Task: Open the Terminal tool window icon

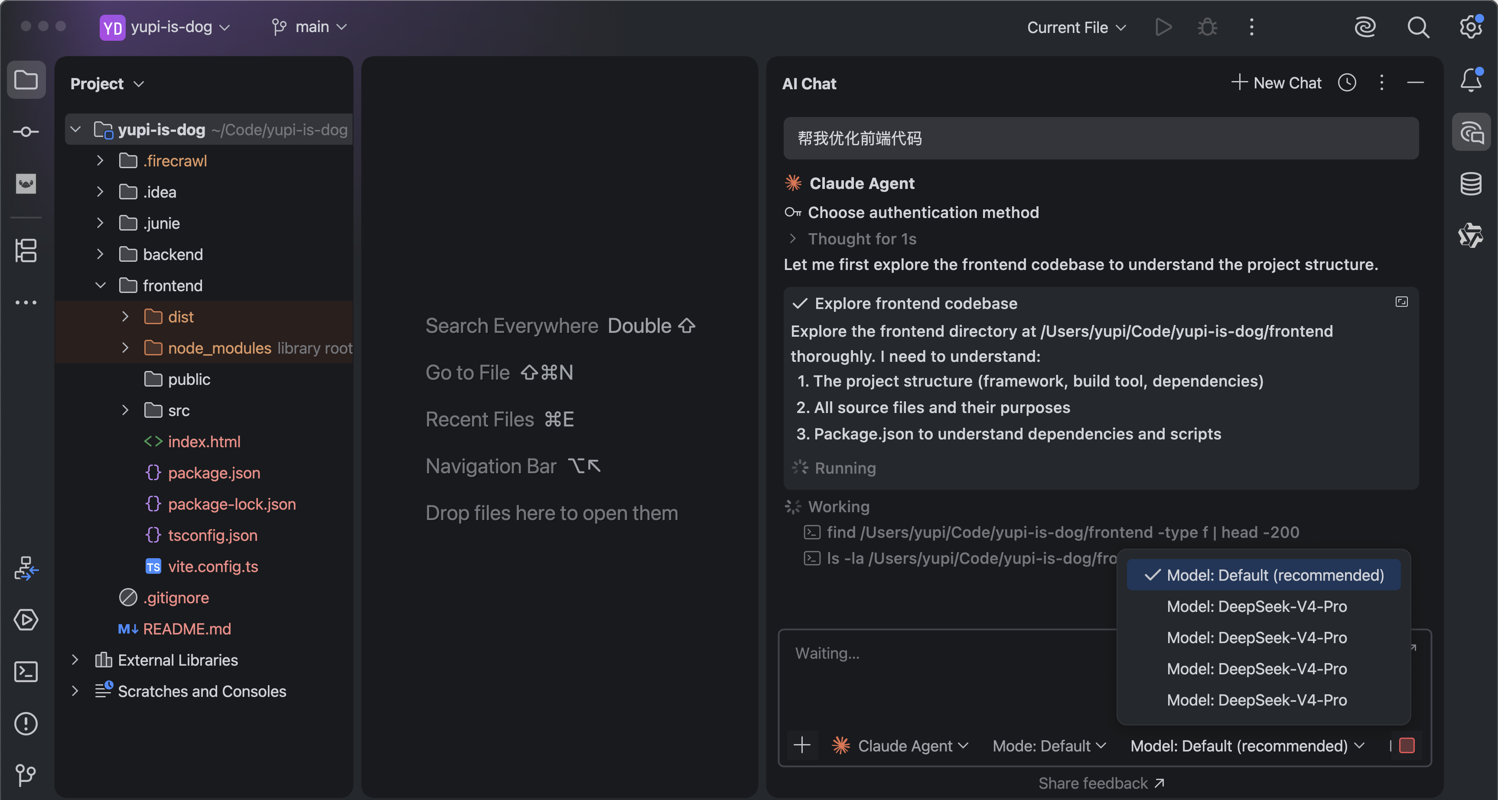Action: coord(26,672)
